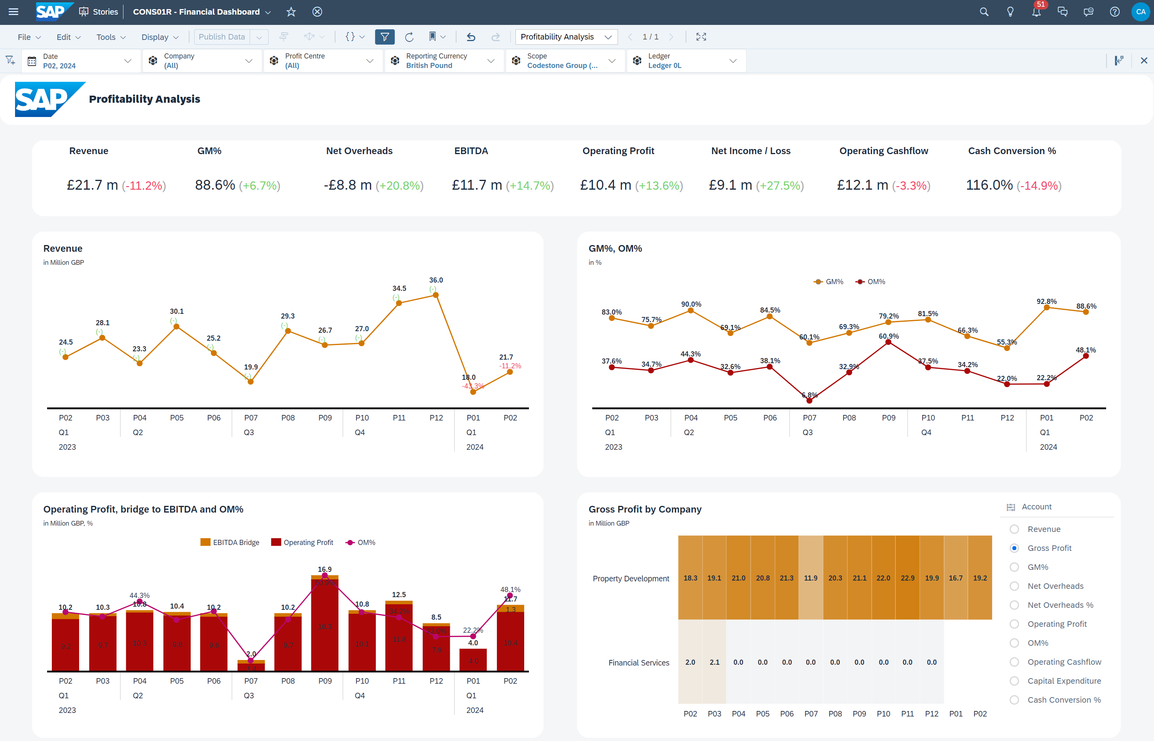This screenshot has height=741, width=1154.
Task: Enter fullscreen mode
Action: 701,37
